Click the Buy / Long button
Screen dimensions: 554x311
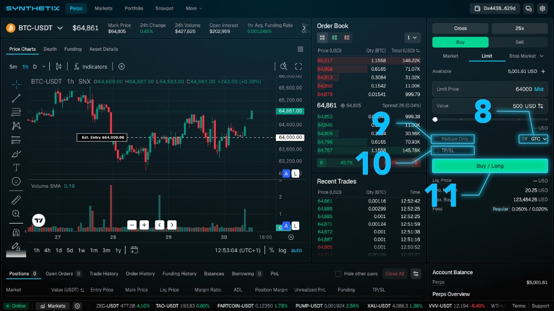(490, 166)
